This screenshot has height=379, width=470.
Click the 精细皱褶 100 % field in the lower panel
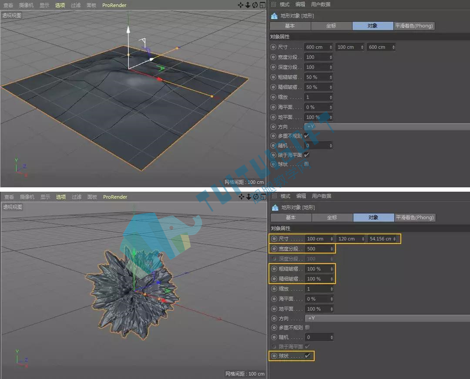tap(319, 279)
